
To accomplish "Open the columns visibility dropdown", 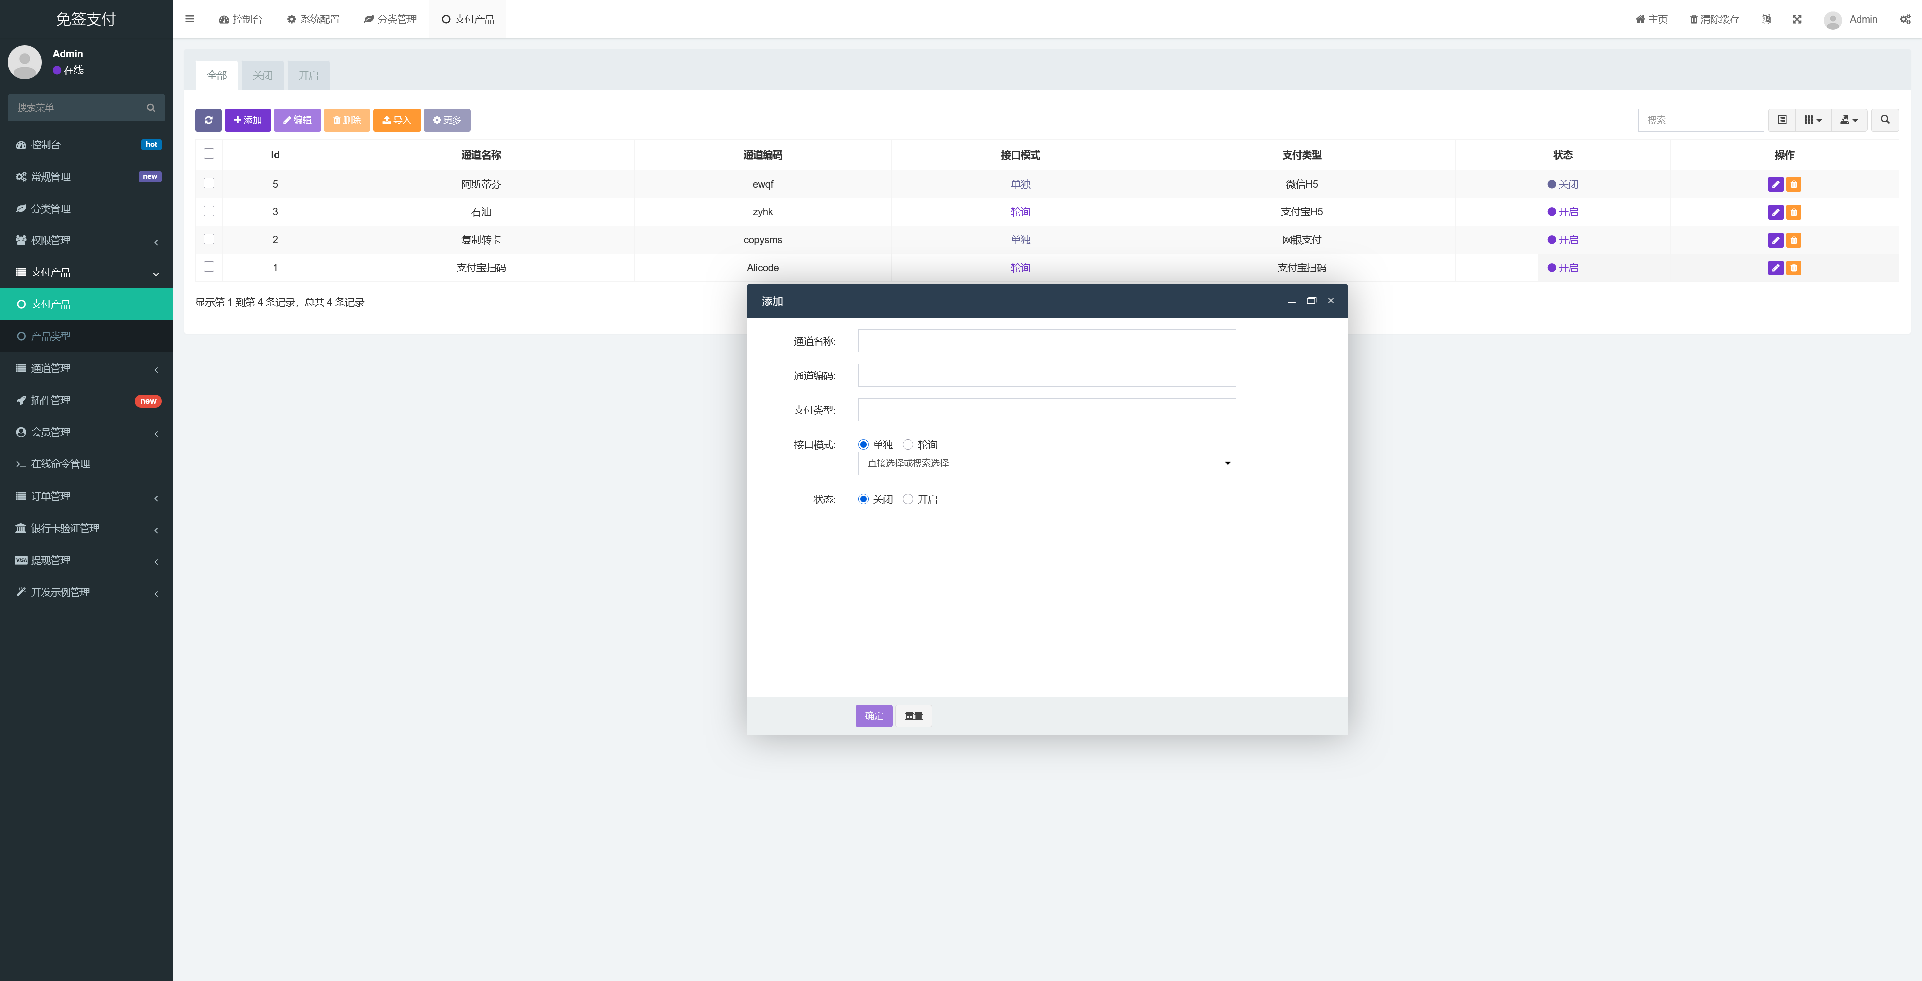I will [1813, 120].
